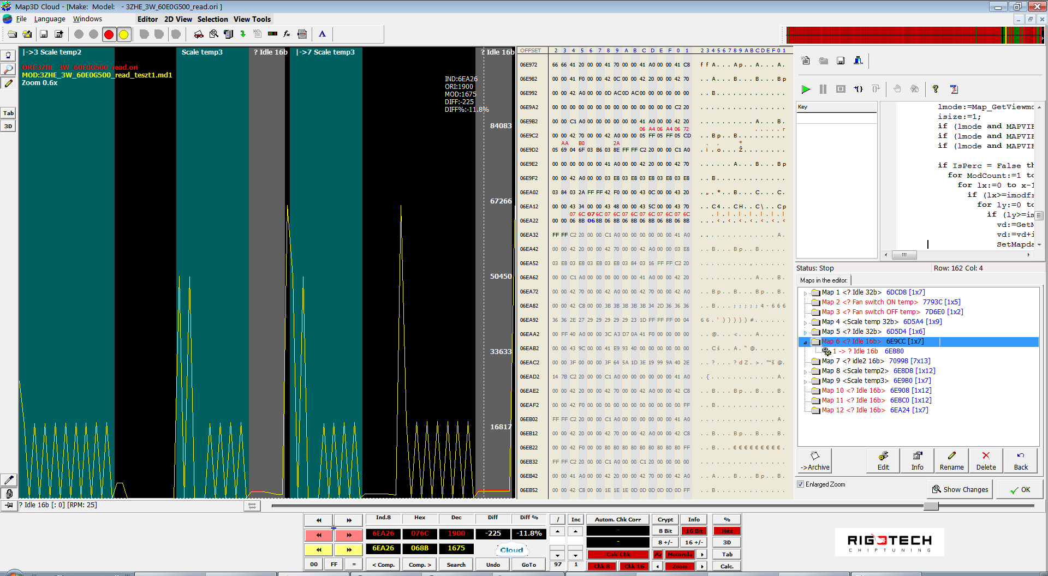The width and height of the screenshot is (1048, 576).
Task: Click the Show Changes button
Action: coord(960,489)
